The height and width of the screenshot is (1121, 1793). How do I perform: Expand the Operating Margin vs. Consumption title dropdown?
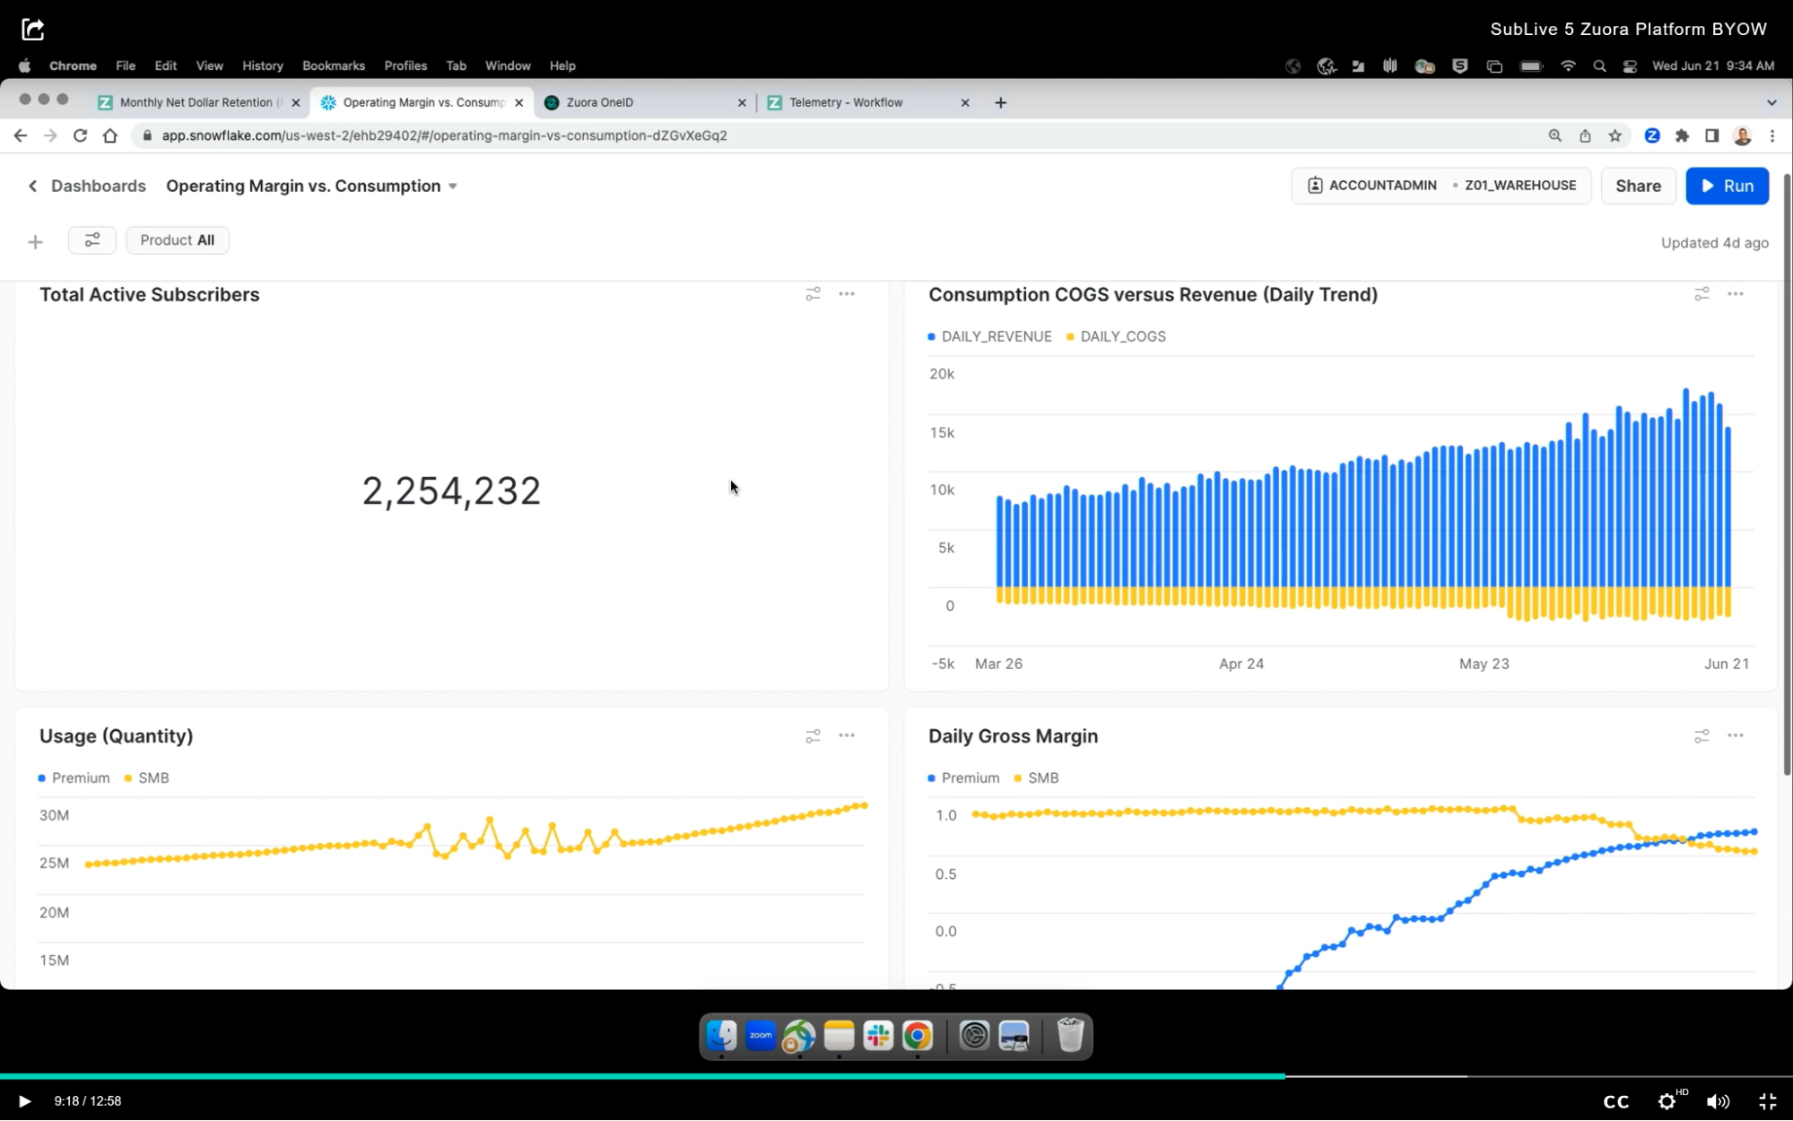click(453, 187)
